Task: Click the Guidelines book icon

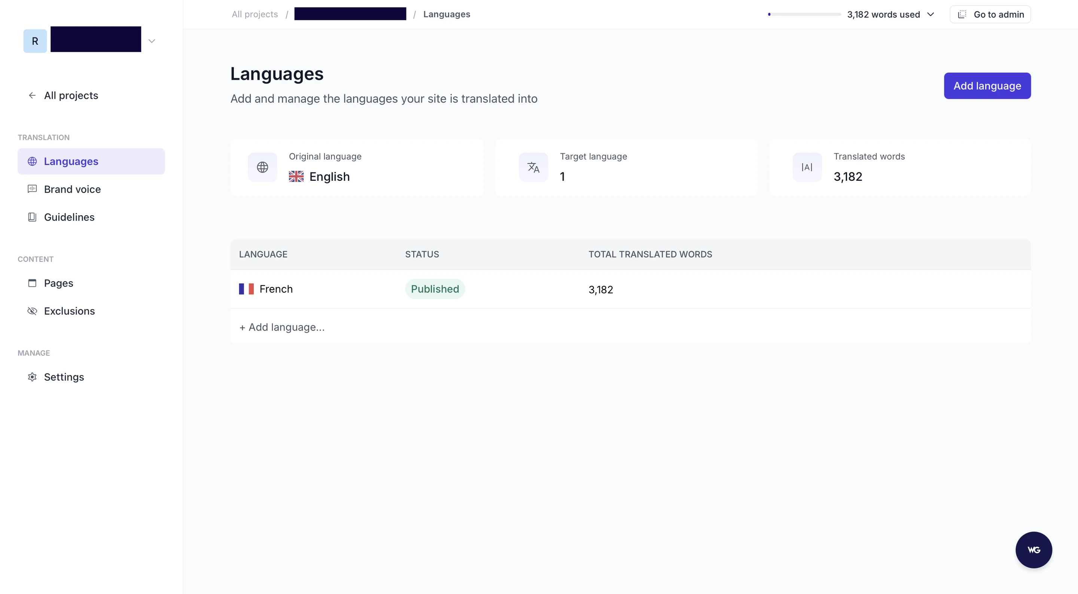Action: point(32,217)
